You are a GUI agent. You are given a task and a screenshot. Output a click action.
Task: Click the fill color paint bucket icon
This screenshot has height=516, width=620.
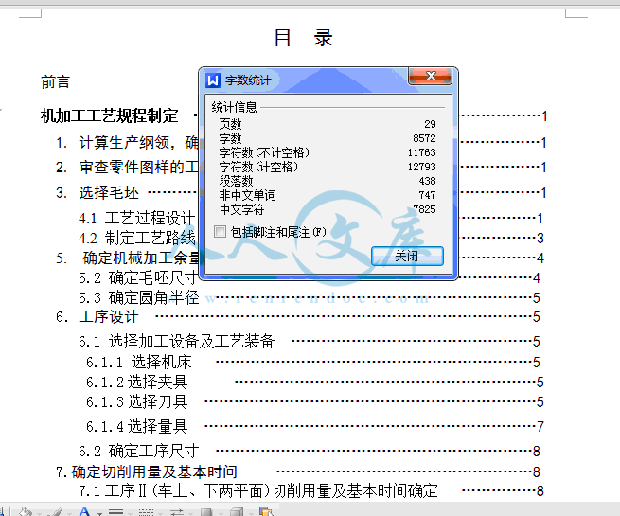coord(26,512)
